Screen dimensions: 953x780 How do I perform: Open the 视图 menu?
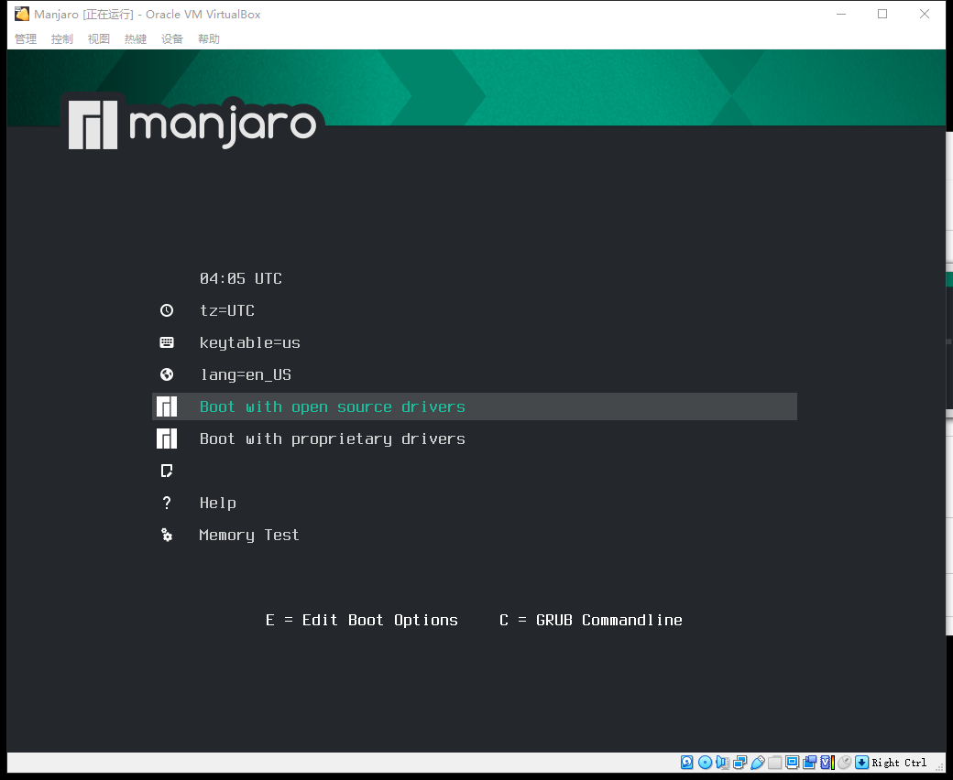[98, 38]
